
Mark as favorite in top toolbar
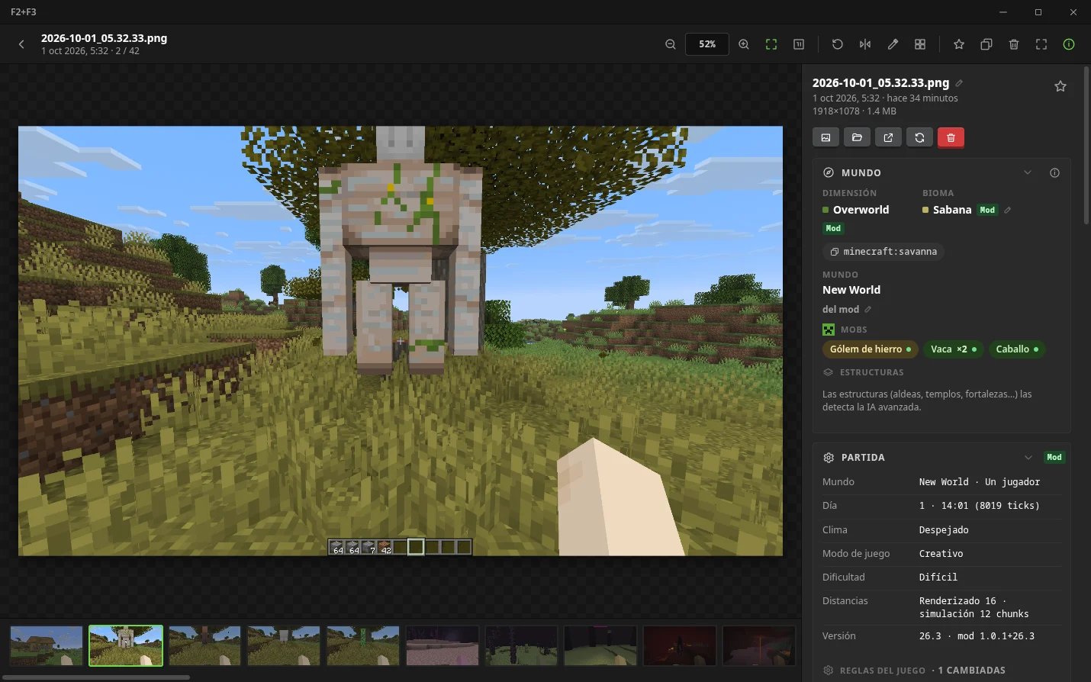click(959, 44)
